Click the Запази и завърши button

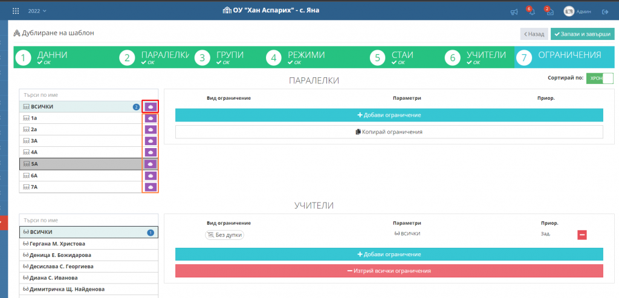(582, 34)
